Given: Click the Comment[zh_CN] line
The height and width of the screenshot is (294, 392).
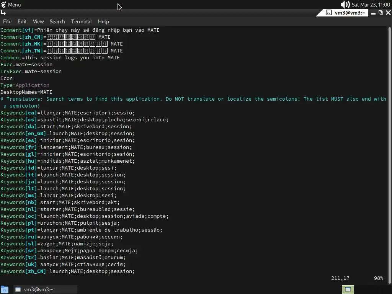Looking at the screenshot, I should point(56,37).
